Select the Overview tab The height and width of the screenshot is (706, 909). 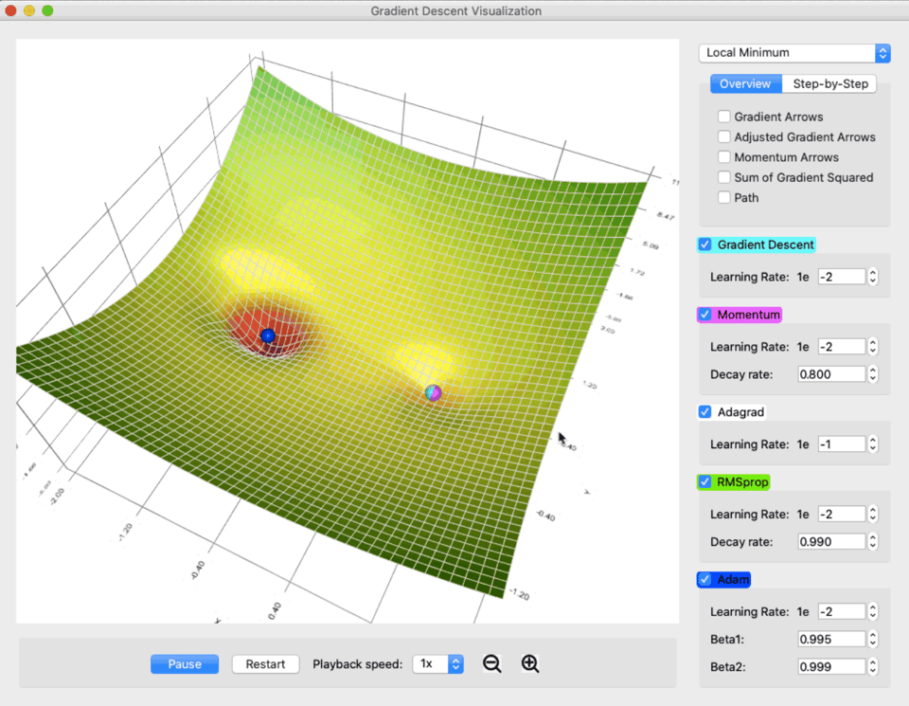(x=745, y=84)
